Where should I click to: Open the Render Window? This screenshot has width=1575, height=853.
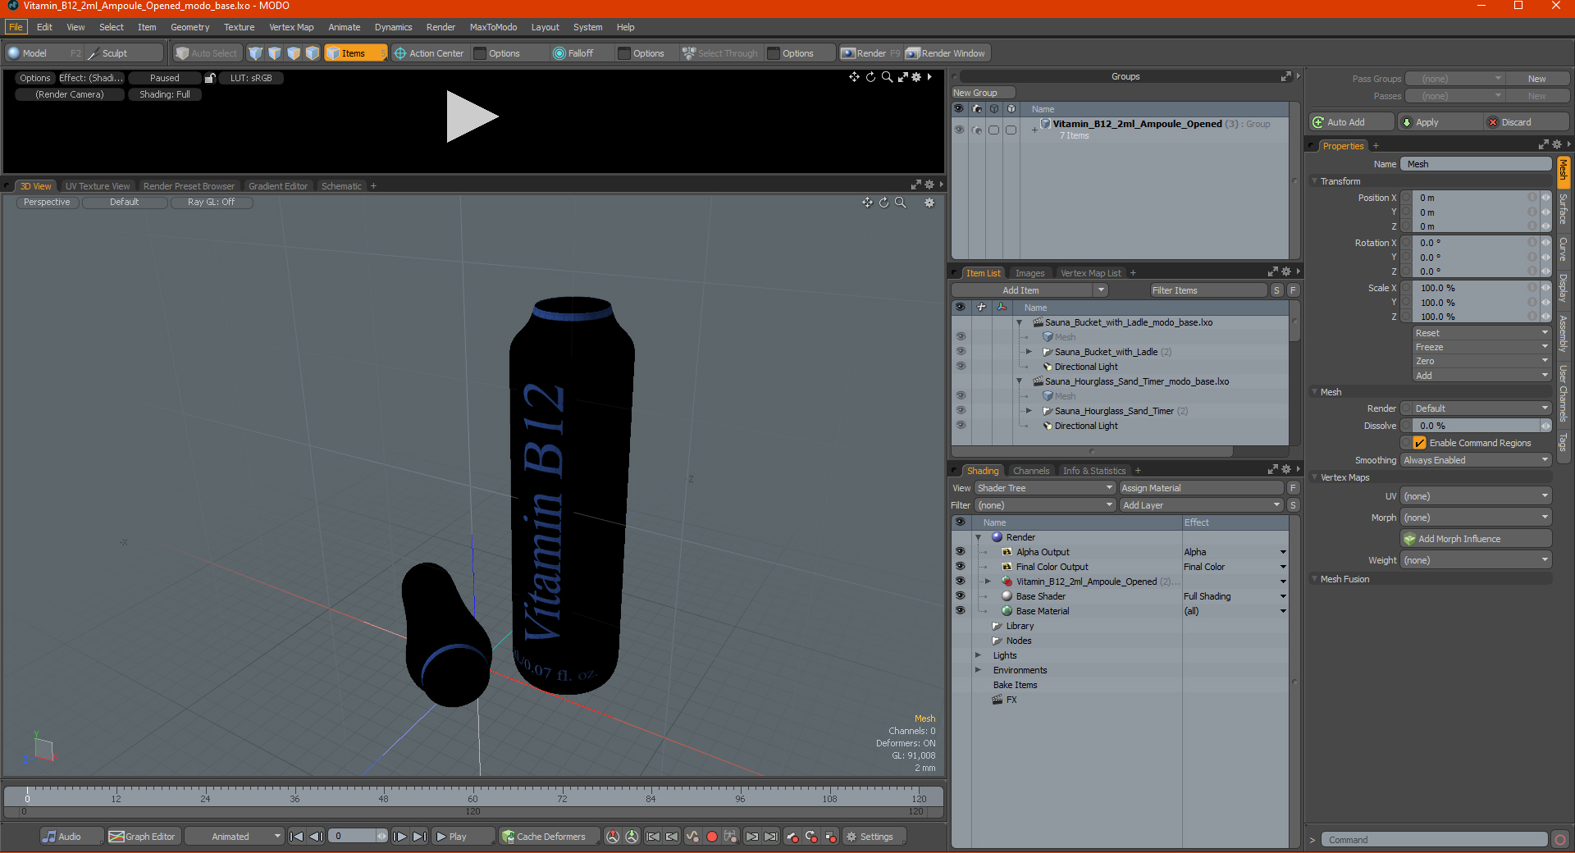coord(946,53)
